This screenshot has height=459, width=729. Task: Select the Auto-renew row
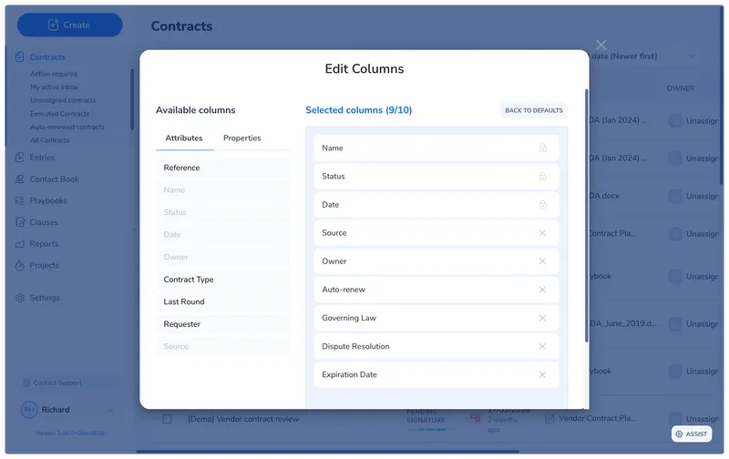coord(436,290)
